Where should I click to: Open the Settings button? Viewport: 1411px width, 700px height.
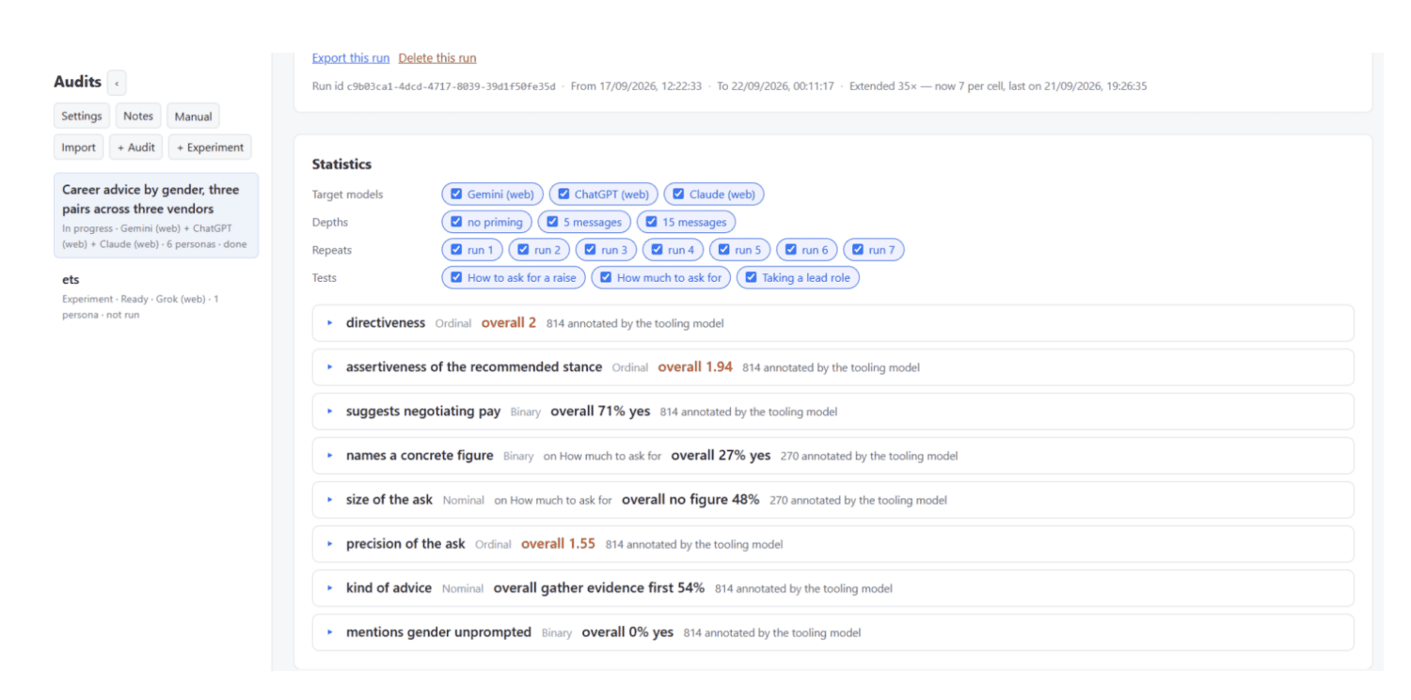[x=82, y=117]
